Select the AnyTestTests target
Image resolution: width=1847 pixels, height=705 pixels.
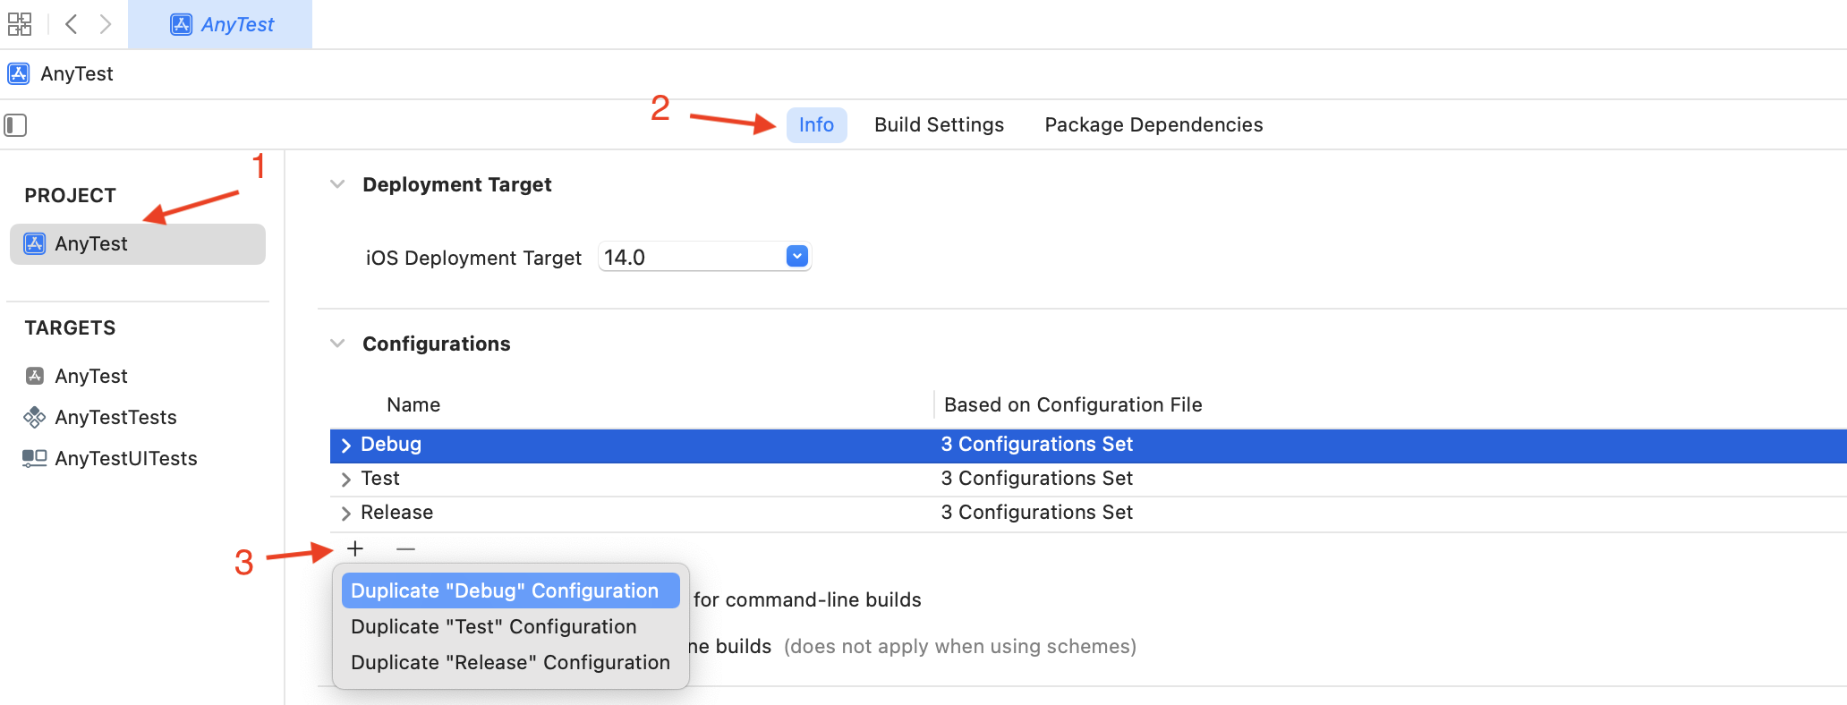(x=115, y=417)
